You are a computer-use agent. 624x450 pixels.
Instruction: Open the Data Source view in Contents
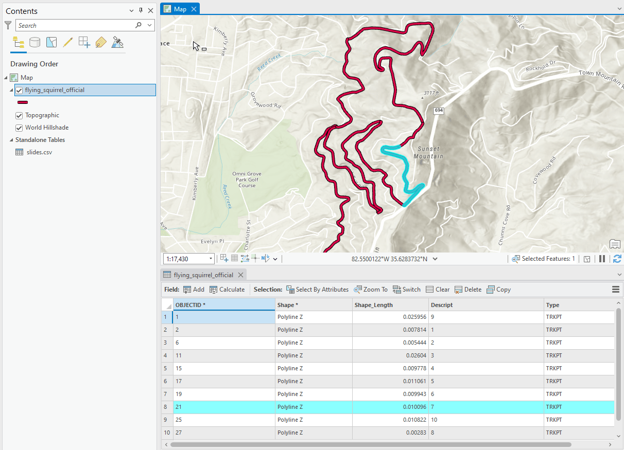[x=35, y=42]
